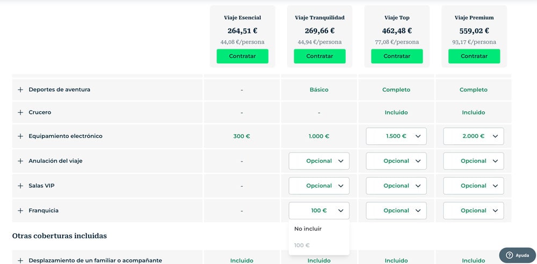This screenshot has width=537, height=264.
Task: Expand Desplazamiento de un familiar plus icon
Action: click(x=20, y=260)
